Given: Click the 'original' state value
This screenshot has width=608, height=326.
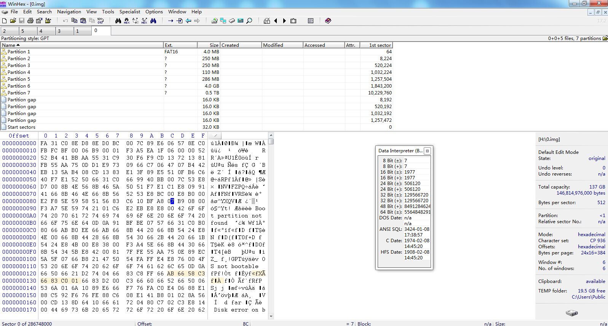Looking at the screenshot, I should click(x=597, y=158).
